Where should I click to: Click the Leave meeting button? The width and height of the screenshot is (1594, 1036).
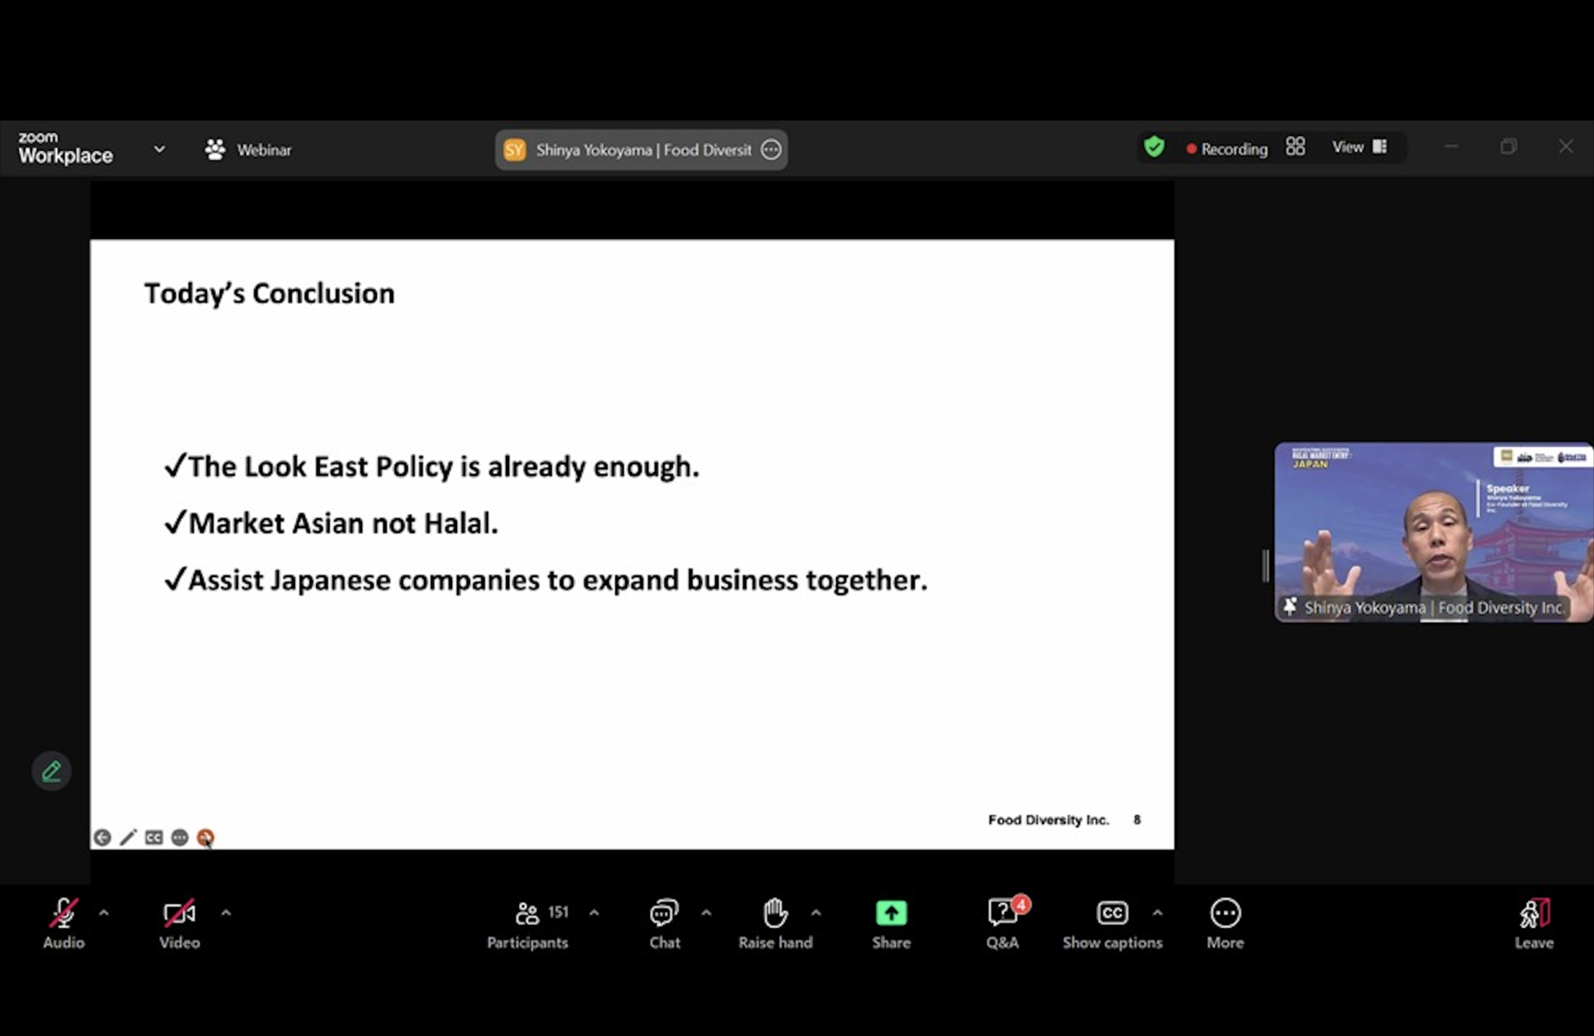[1533, 922]
